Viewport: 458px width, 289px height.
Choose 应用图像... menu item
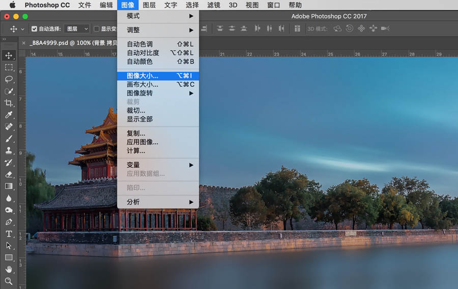coord(158,142)
